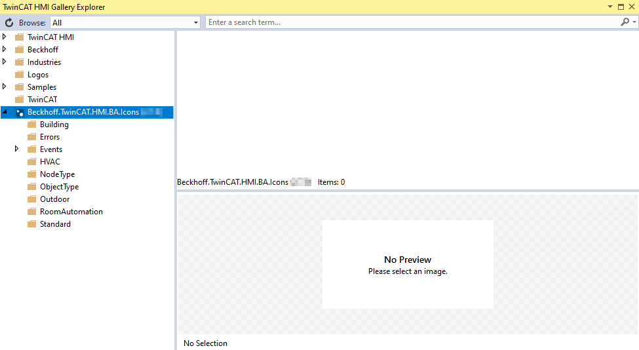
Task: Select NodeType folder icon
Action: (32, 174)
